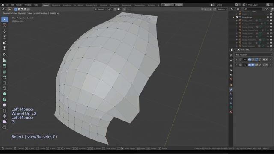Open the outliner display mode dropdown

point(239,9)
